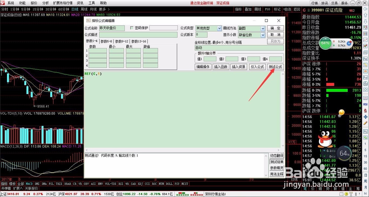The height and width of the screenshot is (197, 369).
Task: Click the 确定 button
Action: (275, 28)
